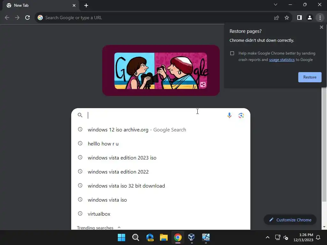Open VirtualBox from taskbar

pyautogui.click(x=192, y=237)
